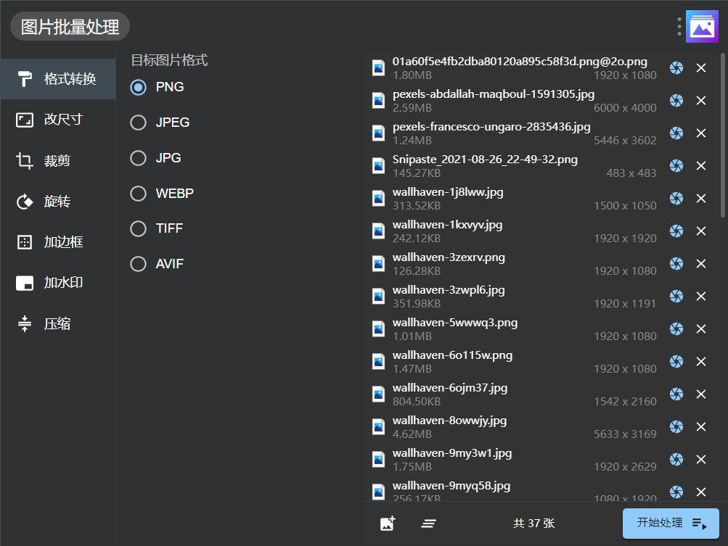Click shutter icon for Snipaste_2021-08-26_22-49-32.png

click(x=676, y=165)
